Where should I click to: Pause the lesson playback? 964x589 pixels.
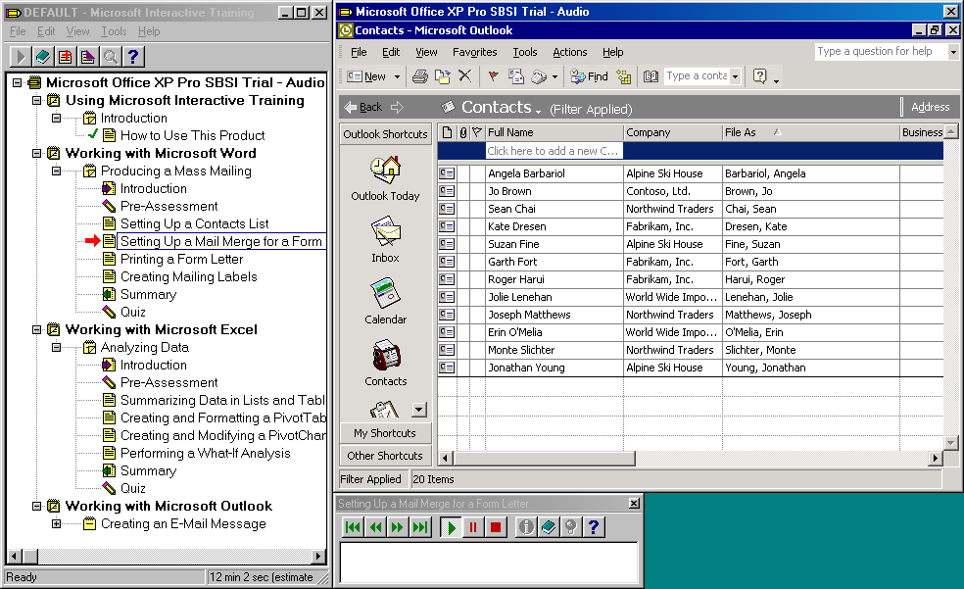click(x=473, y=527)
